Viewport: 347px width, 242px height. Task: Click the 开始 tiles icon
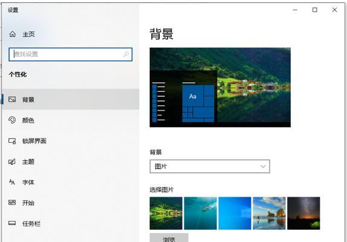pos(12,203)
